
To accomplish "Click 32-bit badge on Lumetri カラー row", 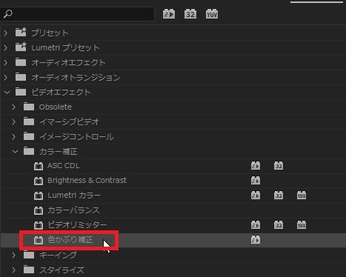I will click(x=279, y=196).
